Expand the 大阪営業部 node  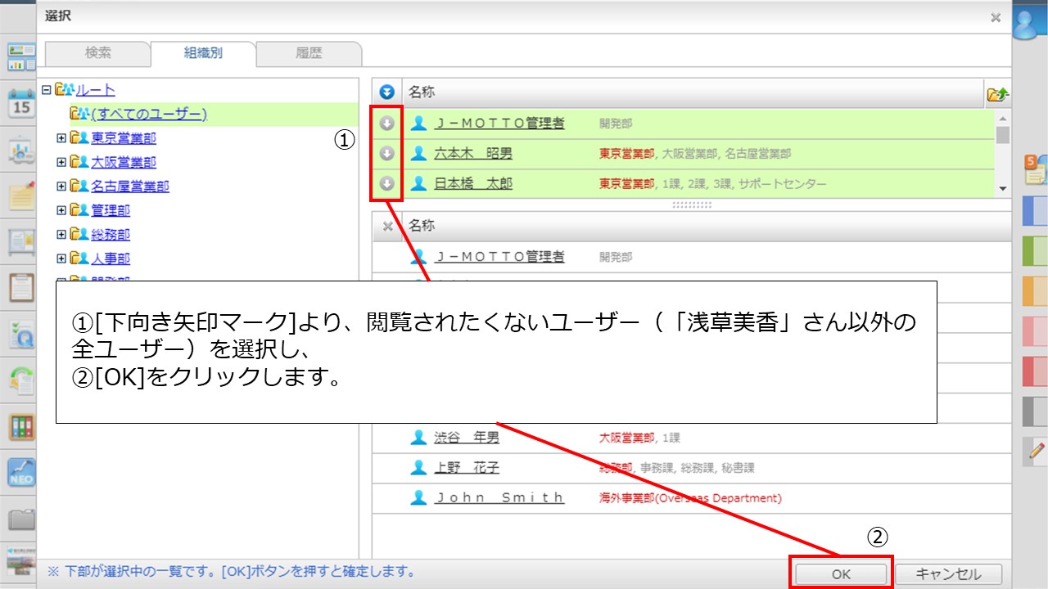[x=61, y=162]
